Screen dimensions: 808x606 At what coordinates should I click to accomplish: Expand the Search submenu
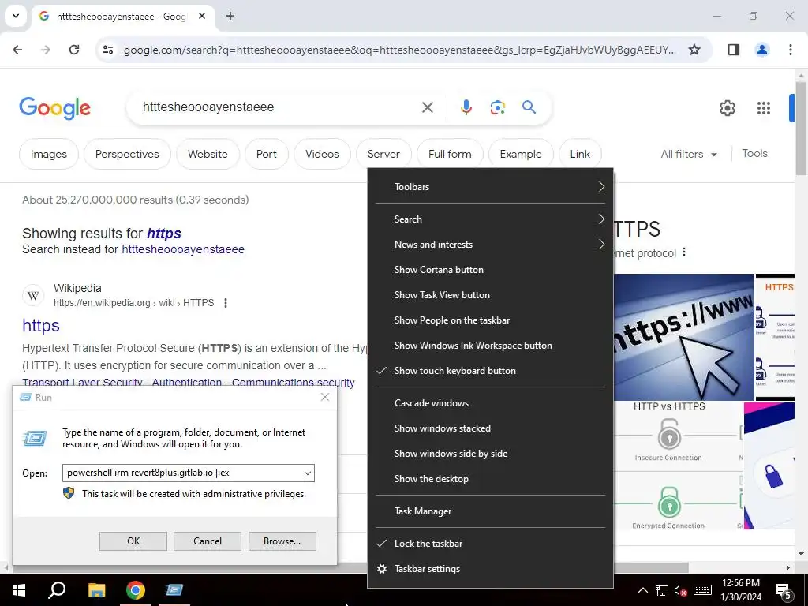point(490,219)
